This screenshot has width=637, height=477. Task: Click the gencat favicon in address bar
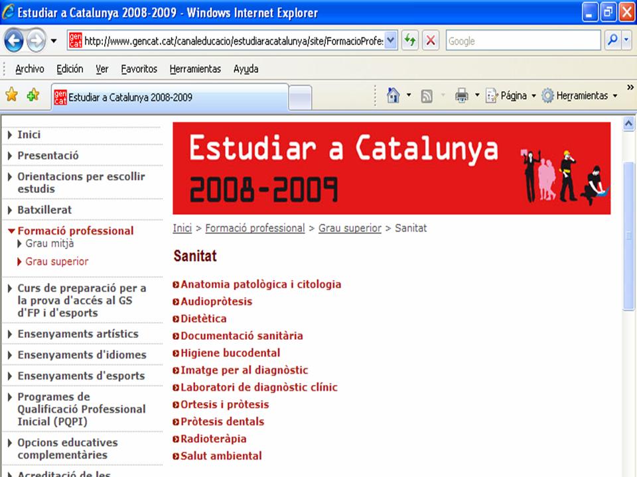point(75,40)
